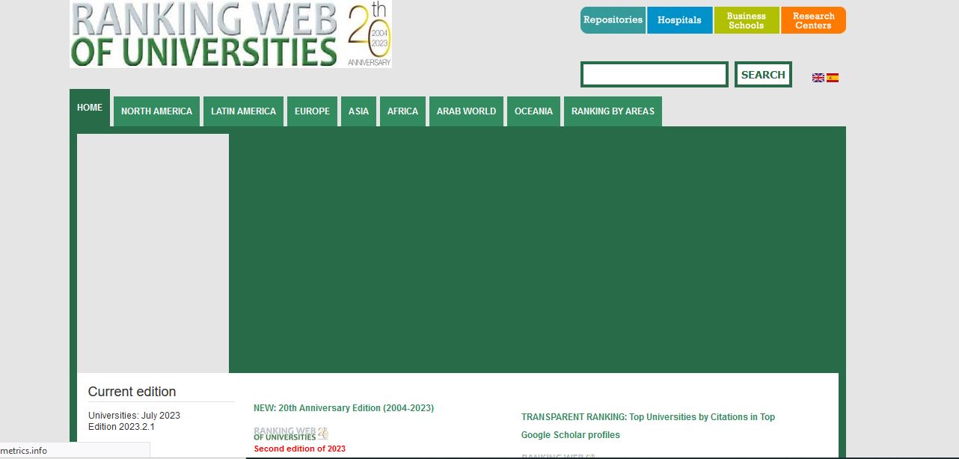Open the LATIN AMERICA menu
Image resolution: width=959 pixels, height=459 pixels.
tap(243, 111)
